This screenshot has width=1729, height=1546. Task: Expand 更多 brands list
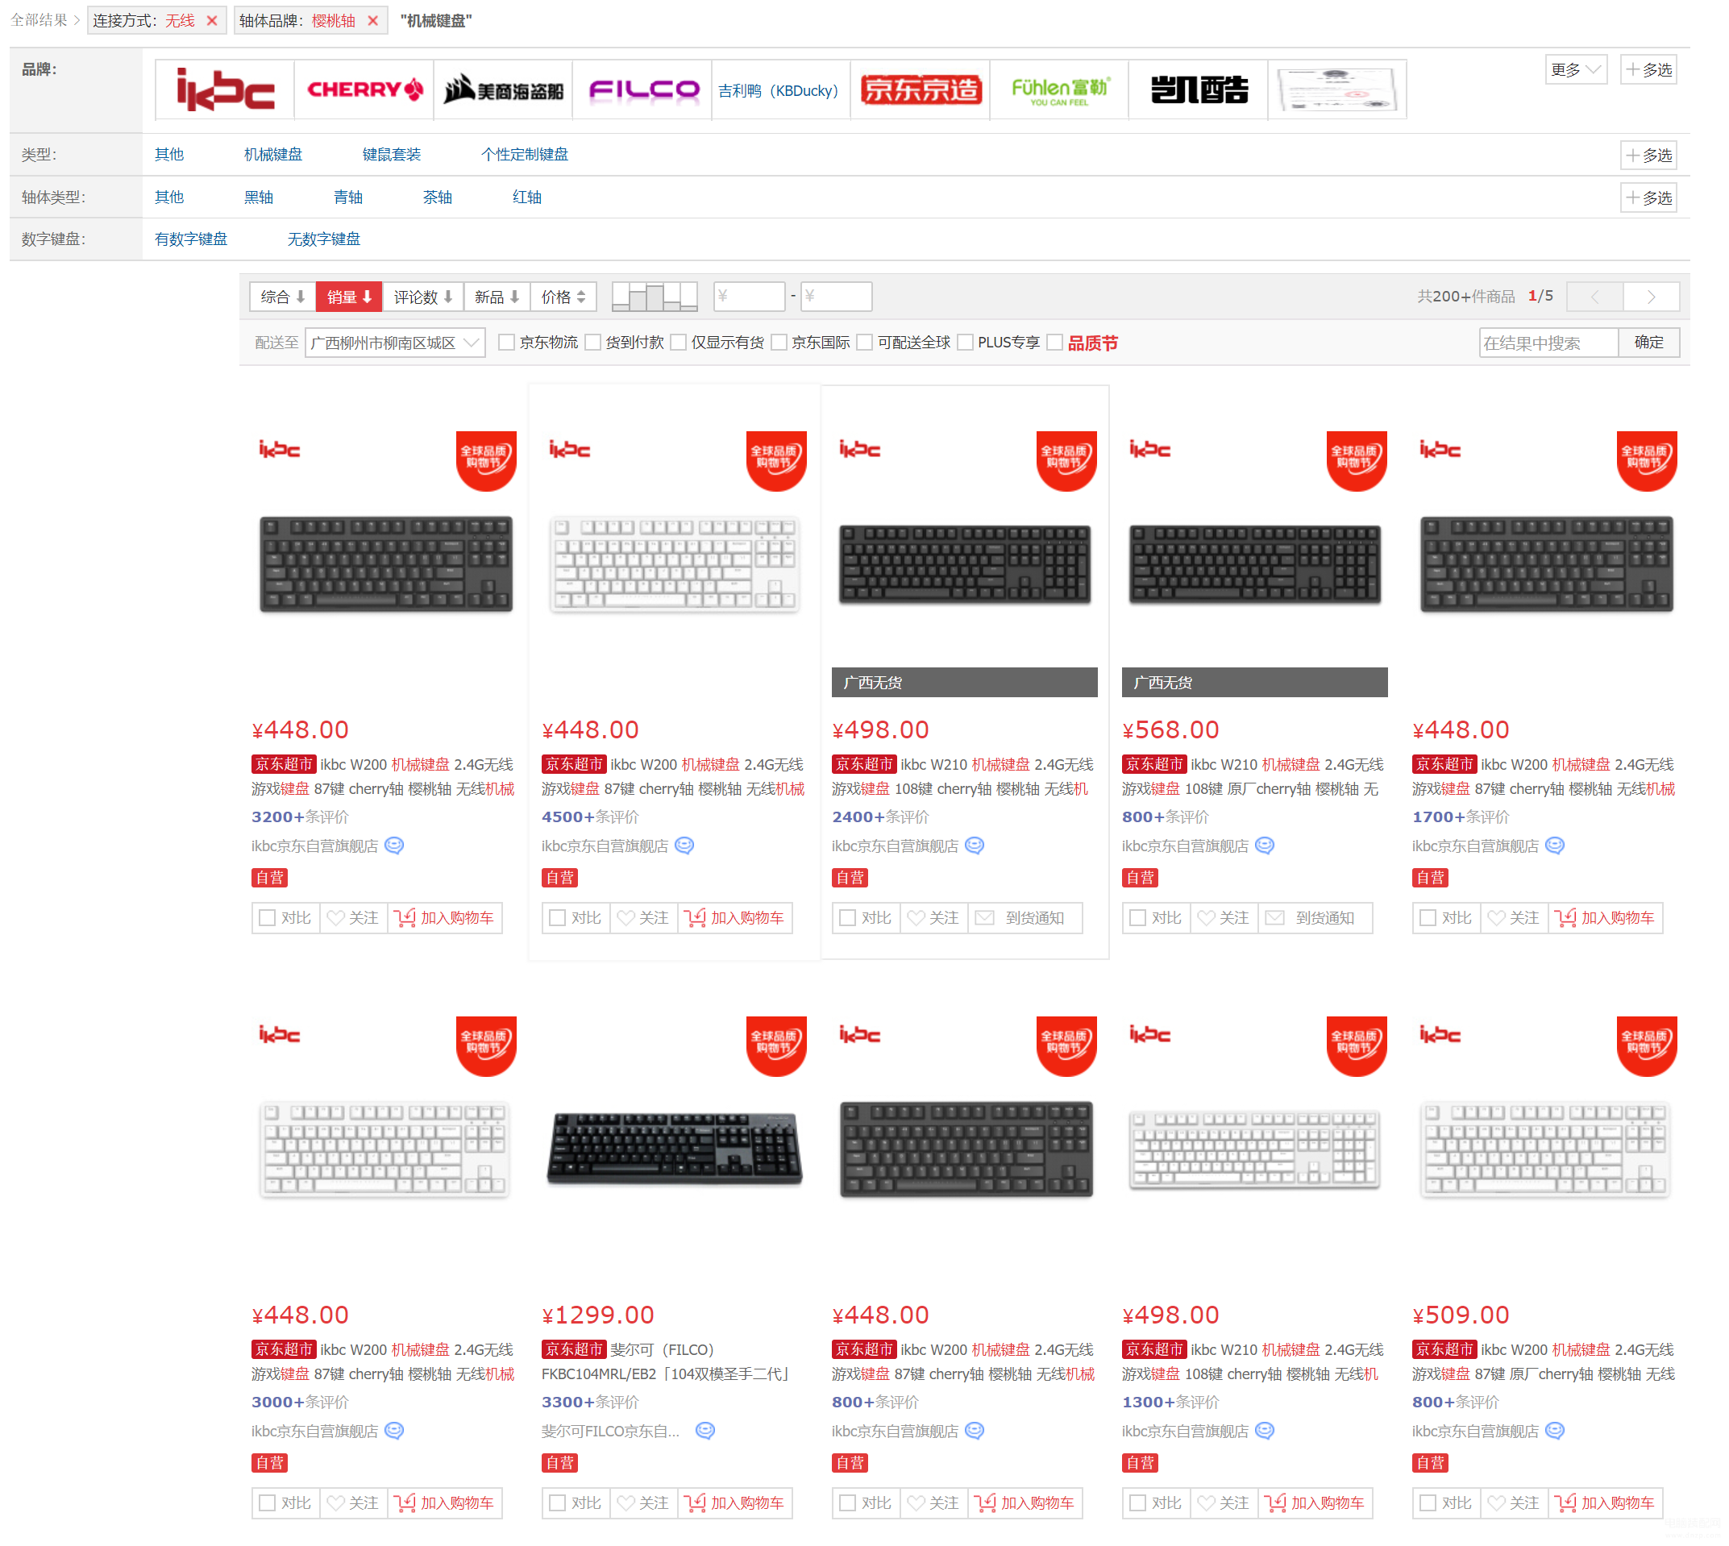(x=1575, y=69)
